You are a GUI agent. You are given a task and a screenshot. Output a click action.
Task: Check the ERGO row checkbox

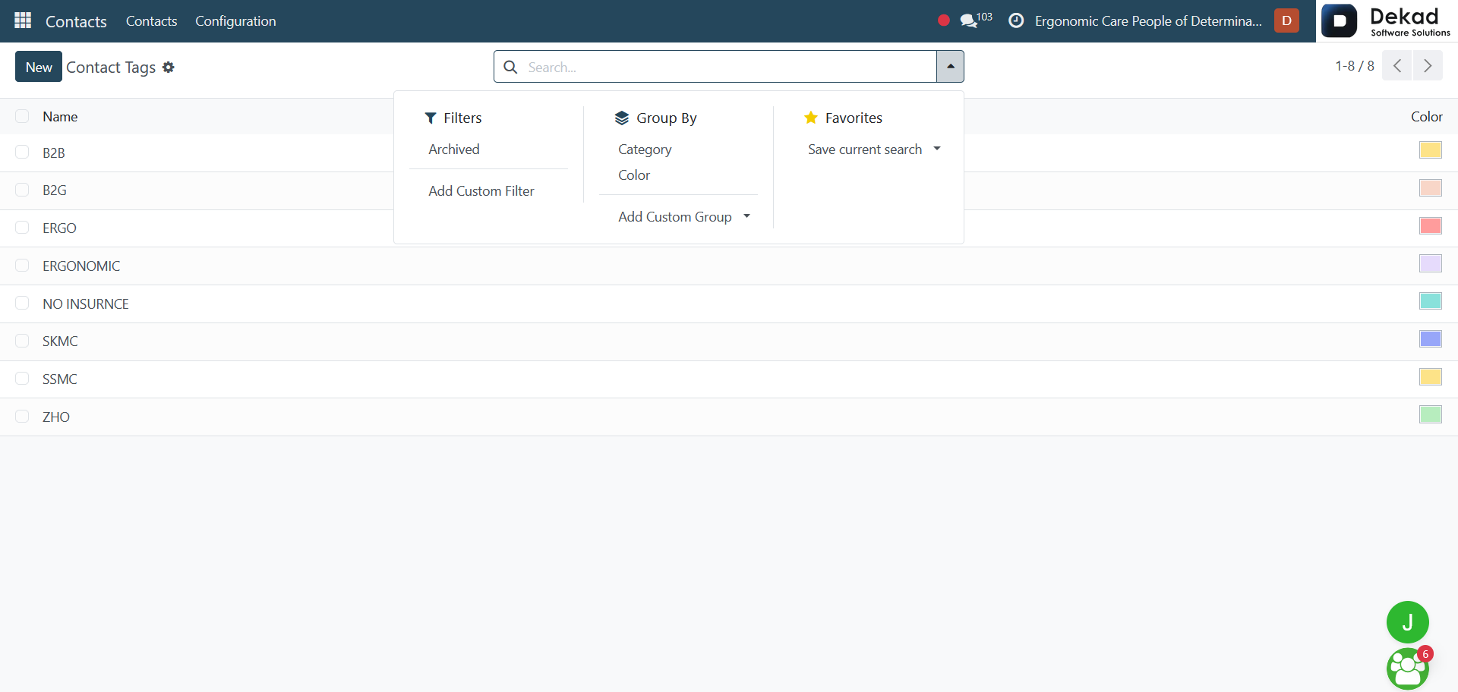point(22,228)
